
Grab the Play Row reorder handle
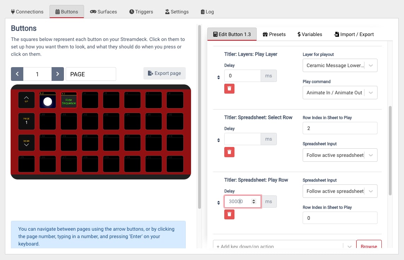tap(219, 203)
